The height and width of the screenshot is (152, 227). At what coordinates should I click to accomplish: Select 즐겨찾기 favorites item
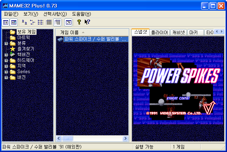[x=26, y=49]
